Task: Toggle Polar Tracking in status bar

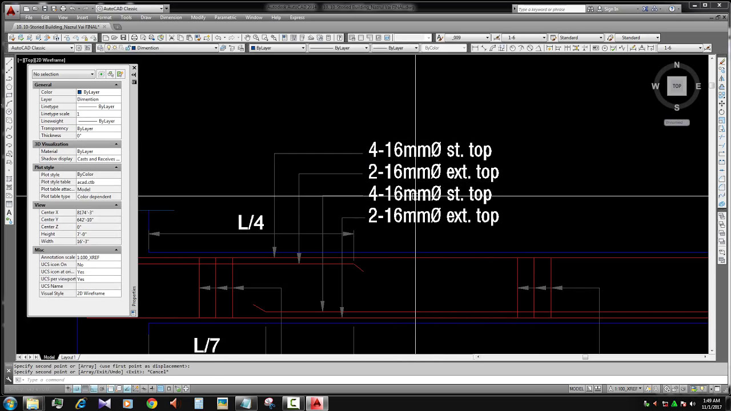Action: click(102, 389)
